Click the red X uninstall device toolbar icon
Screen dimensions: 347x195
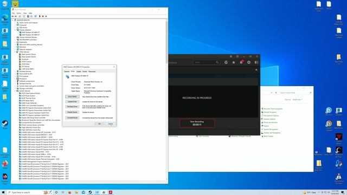tap(43, 16)
